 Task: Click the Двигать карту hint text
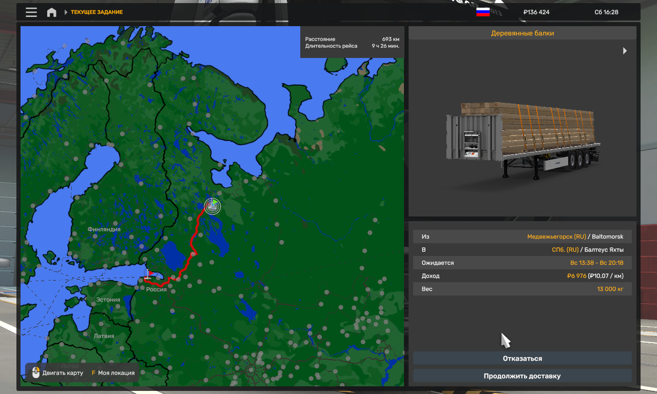tap(63, 373)
